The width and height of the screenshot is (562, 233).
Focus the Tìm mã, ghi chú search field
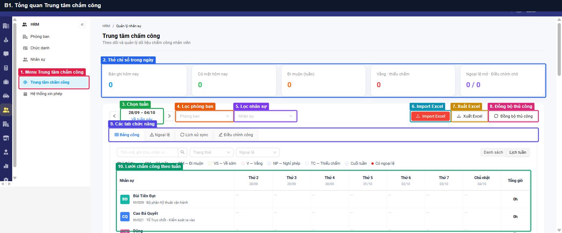pyautogui.click(x=148, y=152)
